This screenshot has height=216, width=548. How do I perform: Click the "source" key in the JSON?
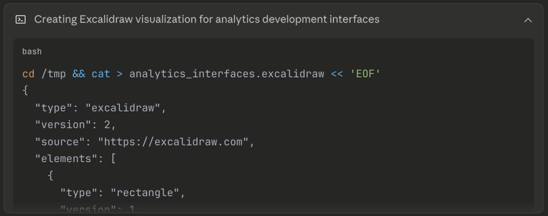point(57,142)
